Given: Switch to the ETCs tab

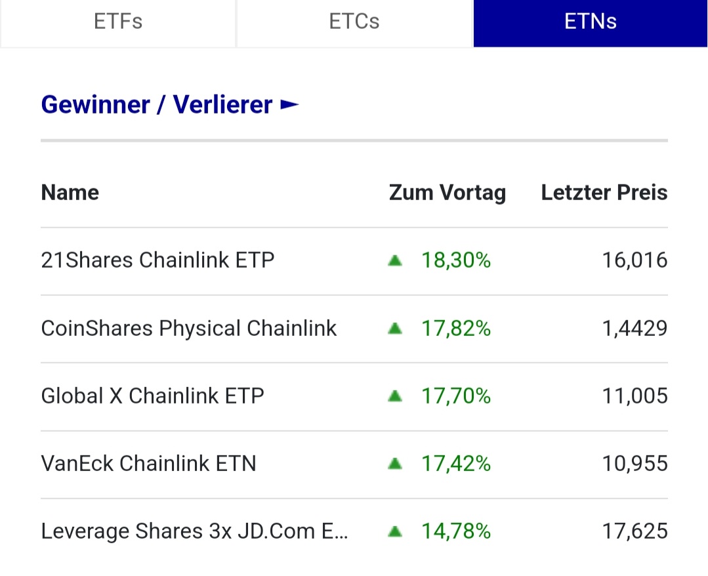Looking at the screenshot, I should (x=354, y=22).
